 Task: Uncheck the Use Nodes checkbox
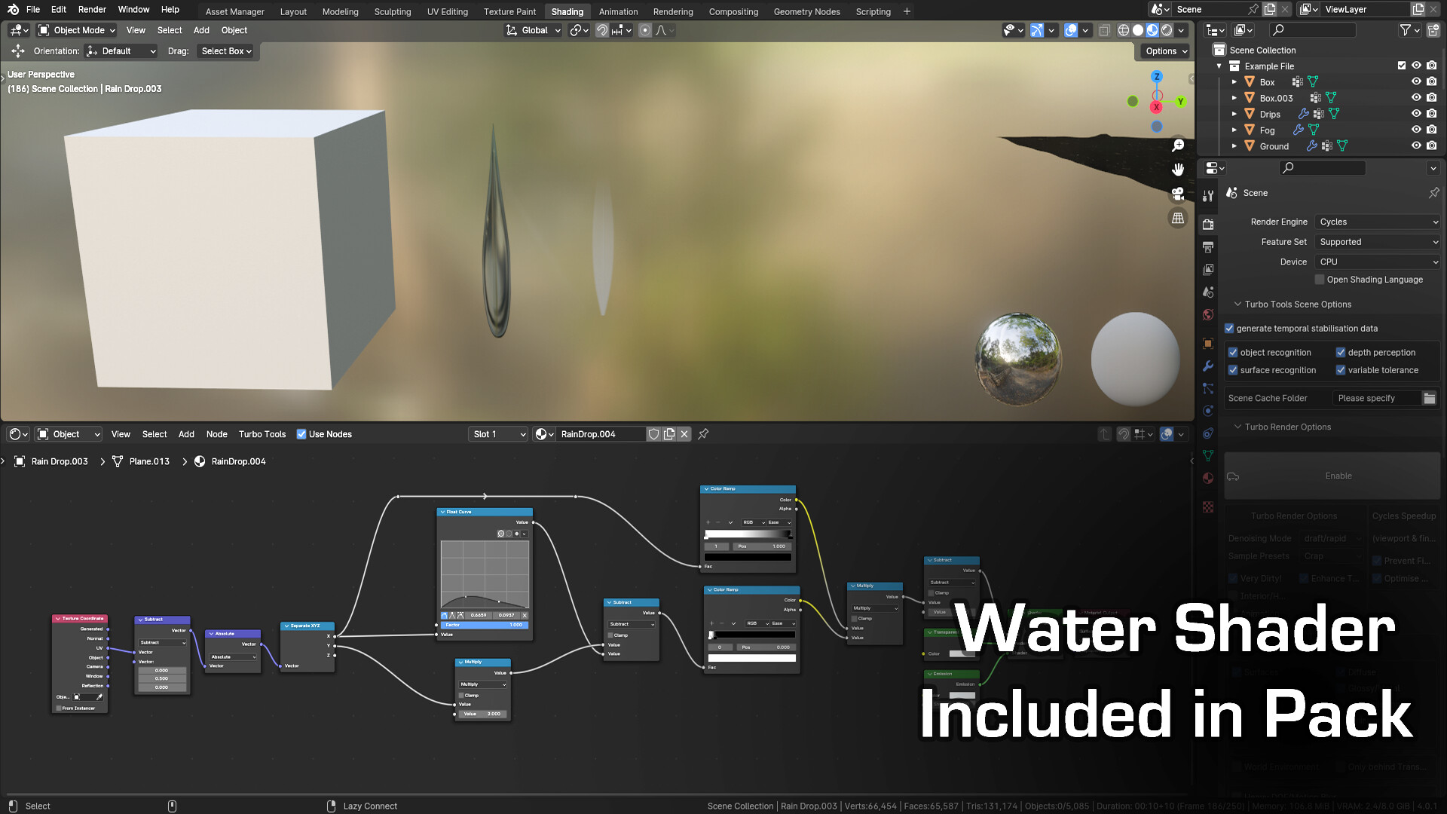pyautogui.click(x=301, y=434)
